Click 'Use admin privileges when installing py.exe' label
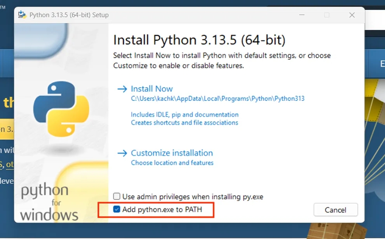The image size is (385, 239). pyautogui.click(x=193, y=197)
